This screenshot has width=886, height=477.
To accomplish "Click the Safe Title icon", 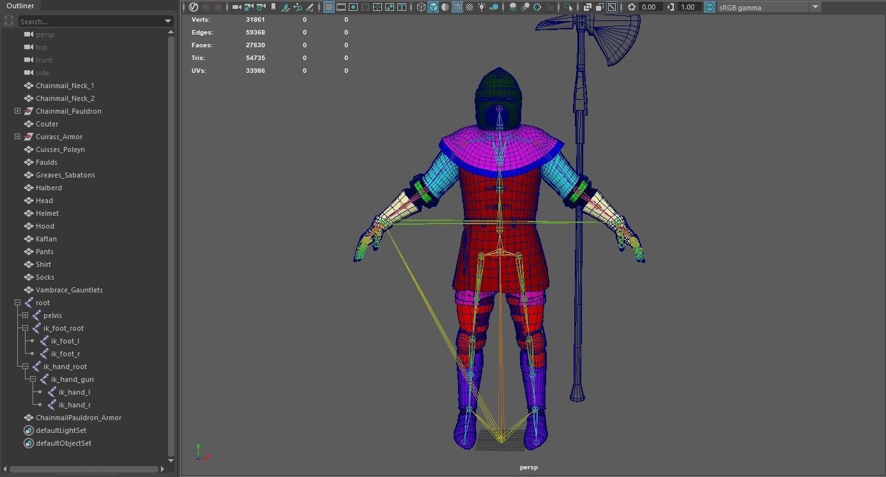I will [x=402, y=7].
